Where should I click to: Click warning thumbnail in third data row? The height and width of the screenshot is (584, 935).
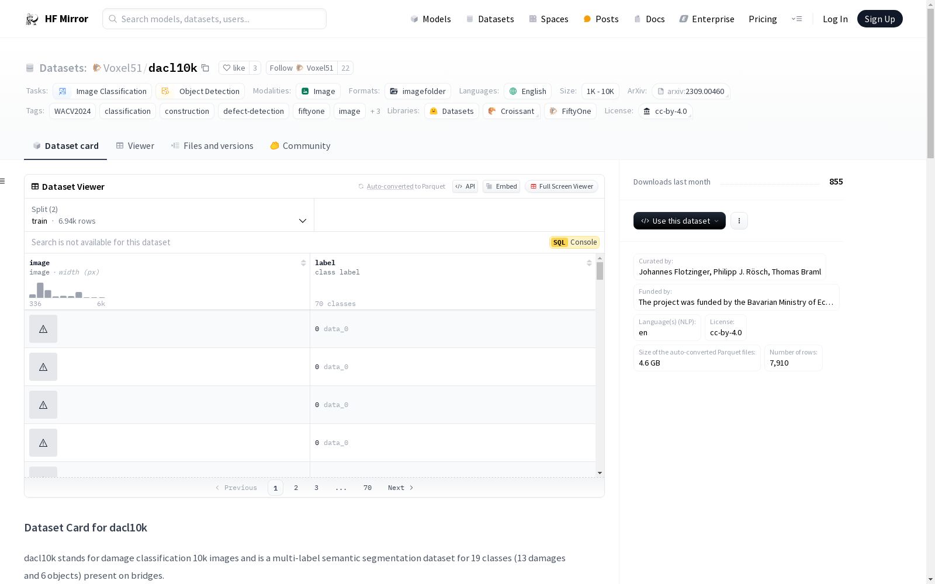pyautogui.click(x=43, y=405)
